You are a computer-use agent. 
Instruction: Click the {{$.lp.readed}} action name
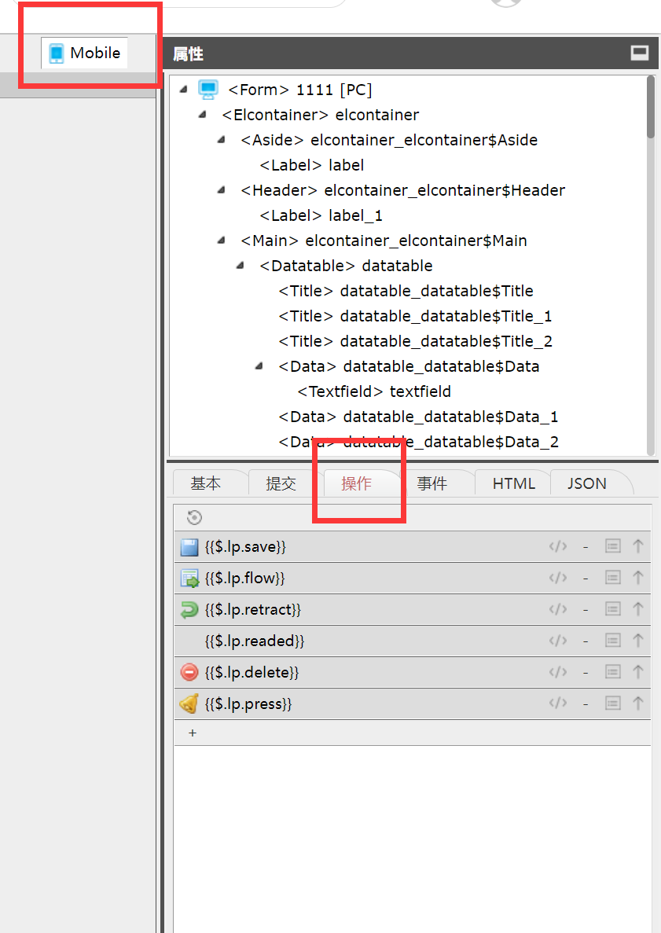click(x=255, y=641)
